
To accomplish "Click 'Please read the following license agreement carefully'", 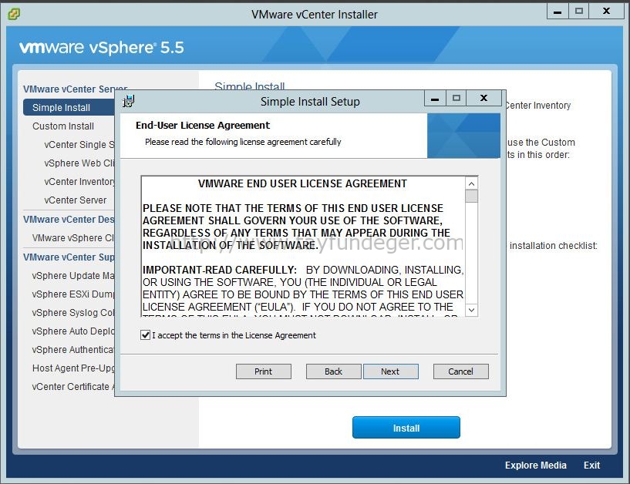I will pyautogui.click(x=243, y=142).
